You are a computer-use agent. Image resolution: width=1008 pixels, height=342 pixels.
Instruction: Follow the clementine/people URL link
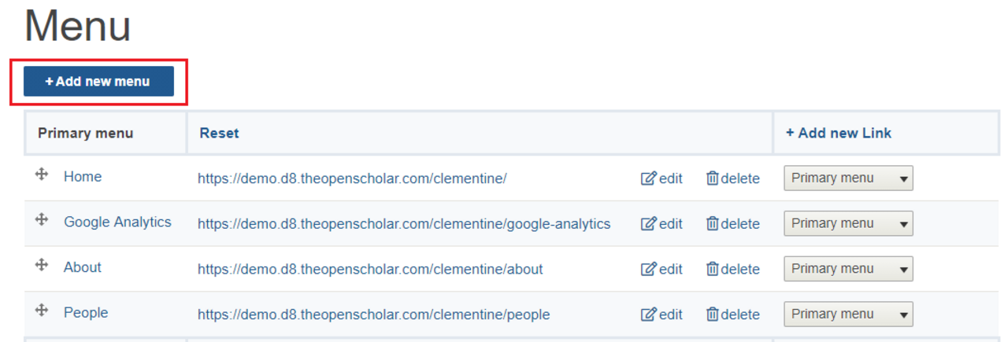point(373,314)
